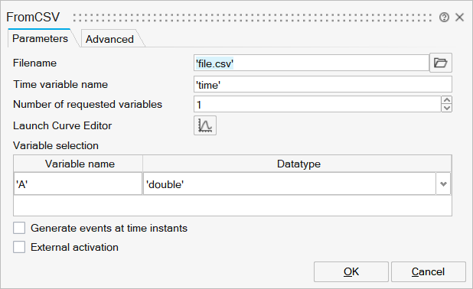Toggle the External activation checkbox
This screenshot has height=289, width=473.
(x=19, y=247)
